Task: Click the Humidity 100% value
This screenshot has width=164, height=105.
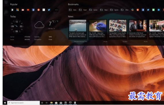Action: click(50, 37)
